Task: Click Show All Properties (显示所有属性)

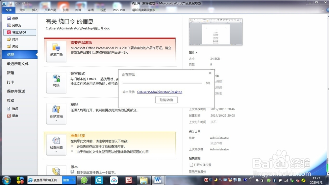Action: (x=197, y=172)
